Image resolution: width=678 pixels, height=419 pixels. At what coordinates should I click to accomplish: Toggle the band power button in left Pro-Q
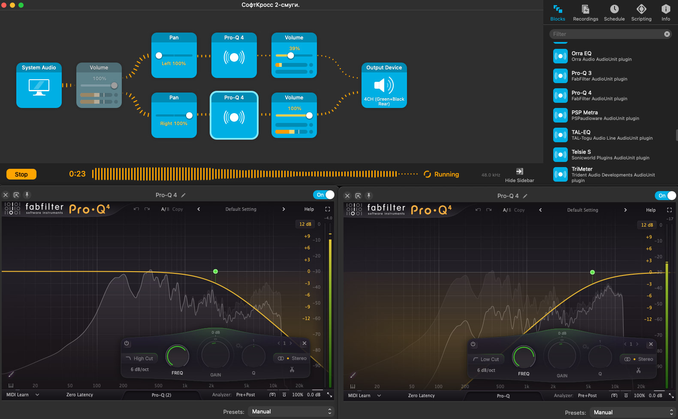pos(127,343)
